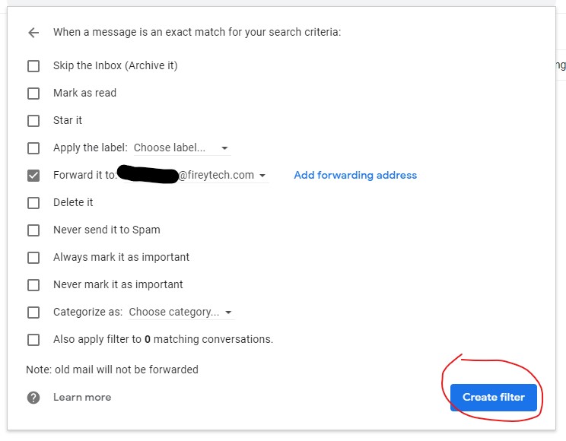Enable the Apply the label checkbox
The image size is (566, 441).
(x=33, y=148)
